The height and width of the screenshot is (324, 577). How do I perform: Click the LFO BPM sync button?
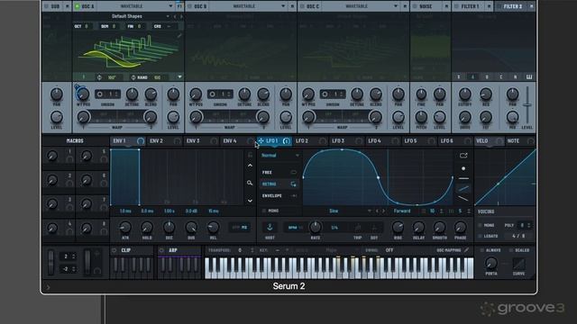(293, 228)
